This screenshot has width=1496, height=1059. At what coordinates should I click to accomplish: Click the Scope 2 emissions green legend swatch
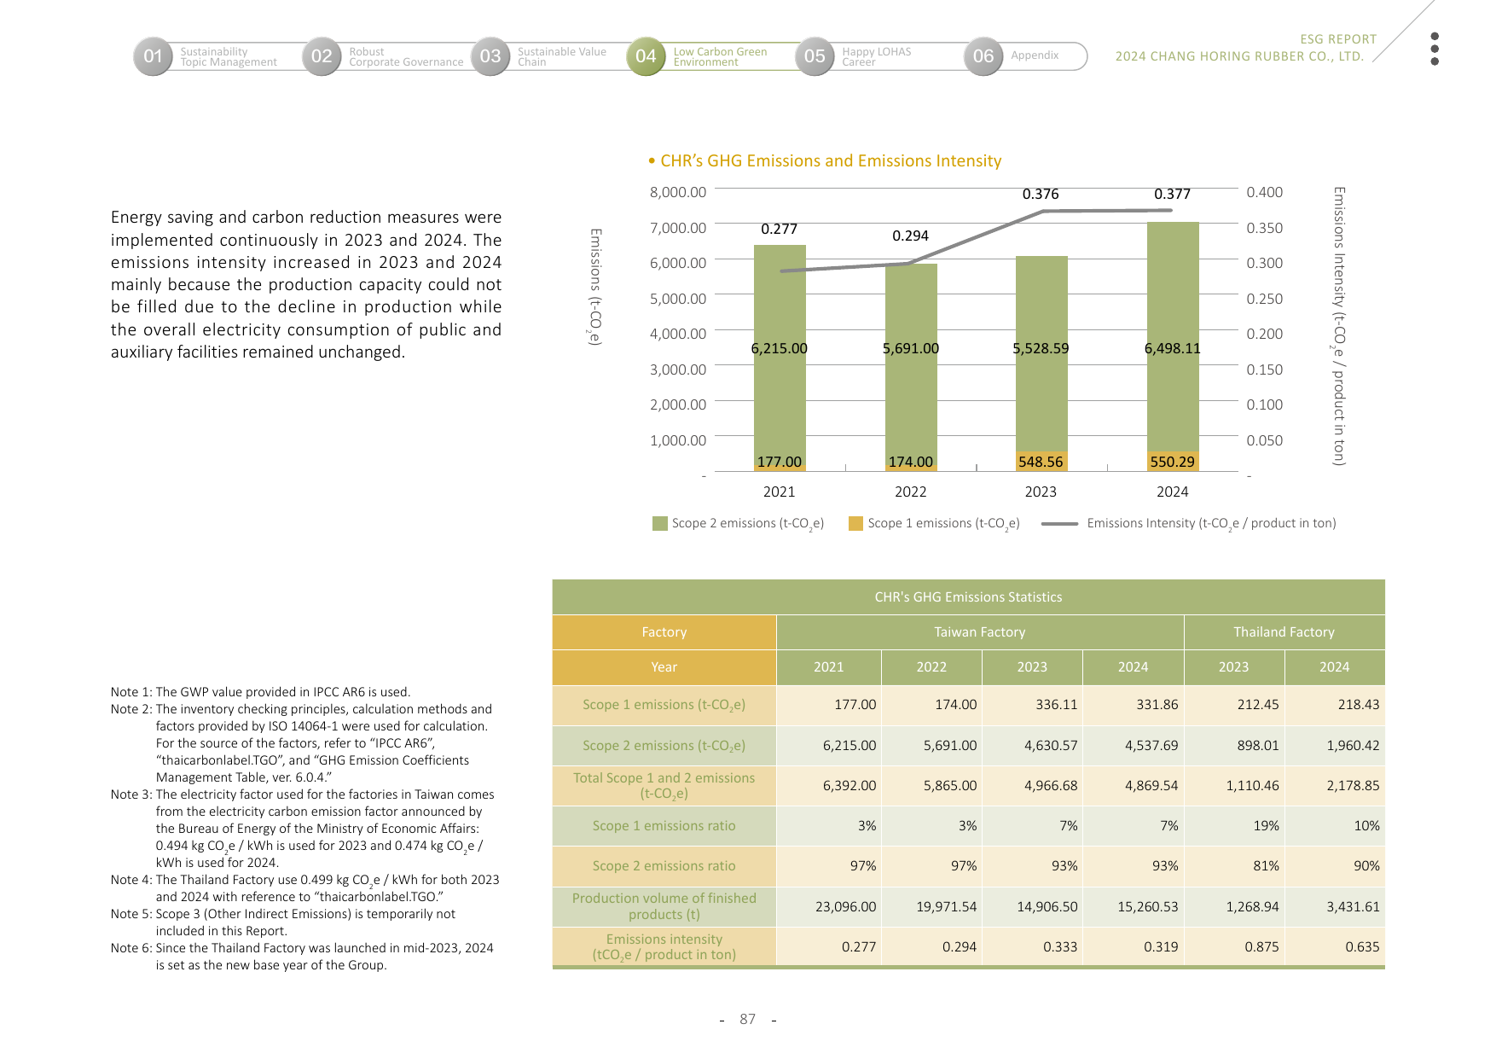659,523
